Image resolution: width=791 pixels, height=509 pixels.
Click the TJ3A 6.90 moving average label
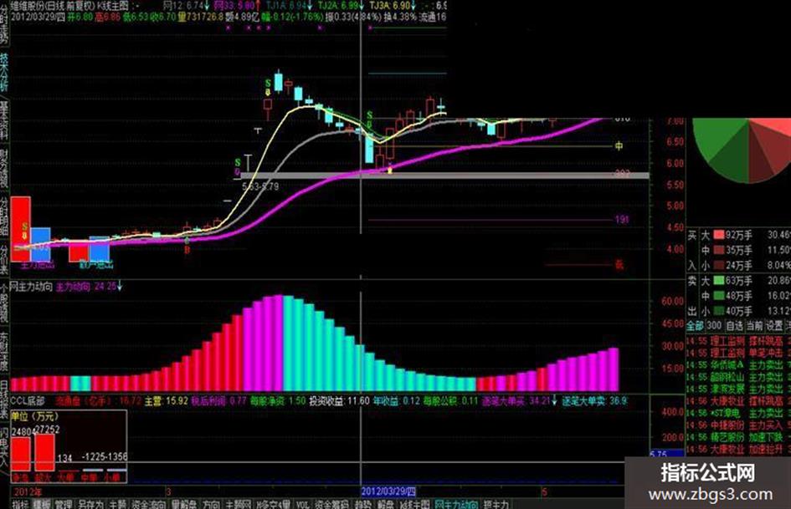point(390,6)
